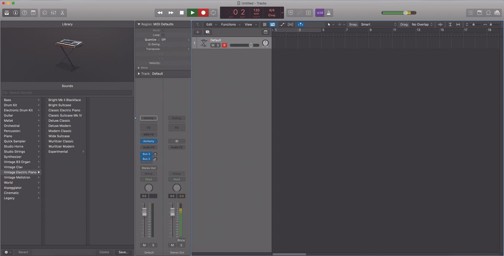
Task: Show the Smart Controls
Action: [44, 13]
